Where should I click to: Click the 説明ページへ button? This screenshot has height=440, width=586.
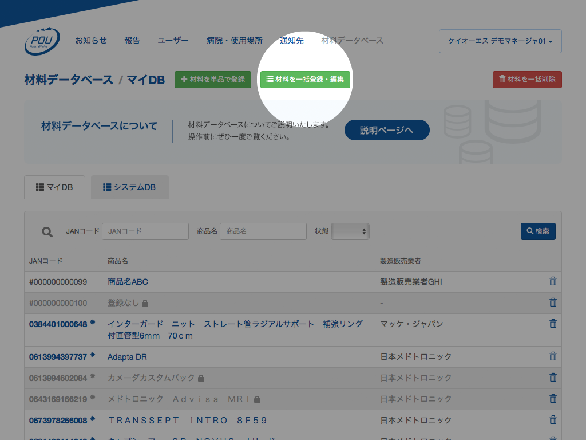pos(386,130)
